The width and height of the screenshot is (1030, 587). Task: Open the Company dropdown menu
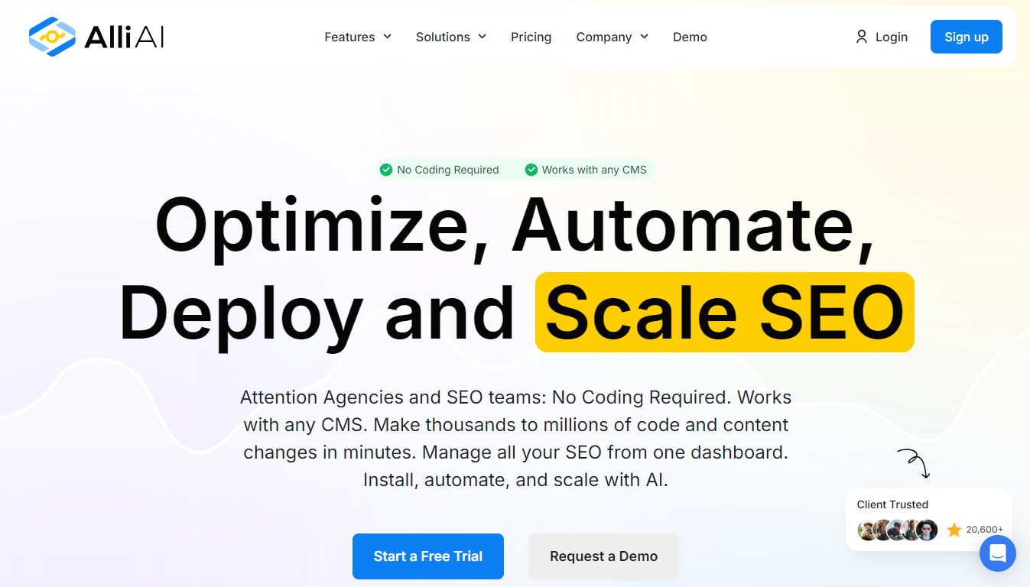(x=612, y=37)
